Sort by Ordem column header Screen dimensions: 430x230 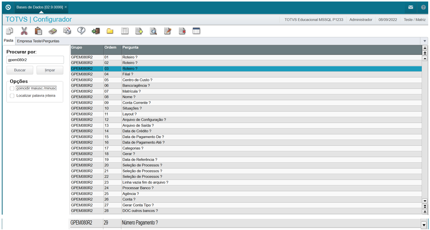(x=112, y=49)
